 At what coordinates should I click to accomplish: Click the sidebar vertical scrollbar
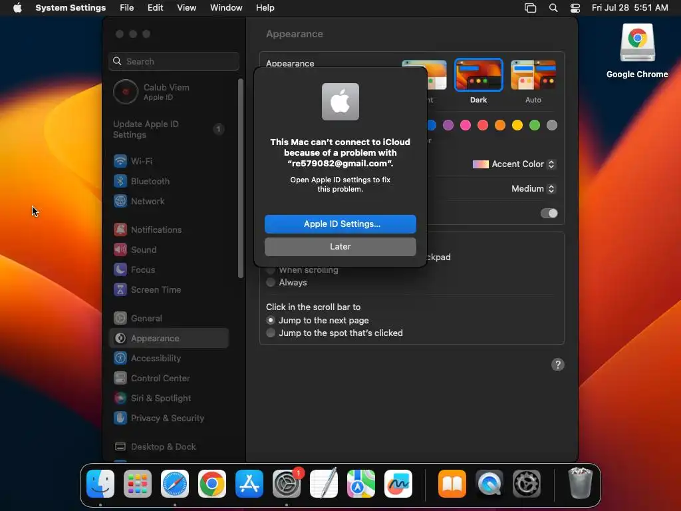click(241, 178)
